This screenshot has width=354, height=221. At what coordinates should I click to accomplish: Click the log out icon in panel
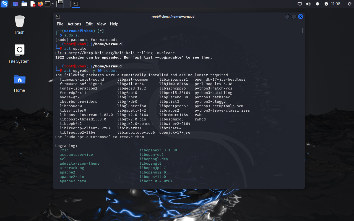(x=349, y=4)
